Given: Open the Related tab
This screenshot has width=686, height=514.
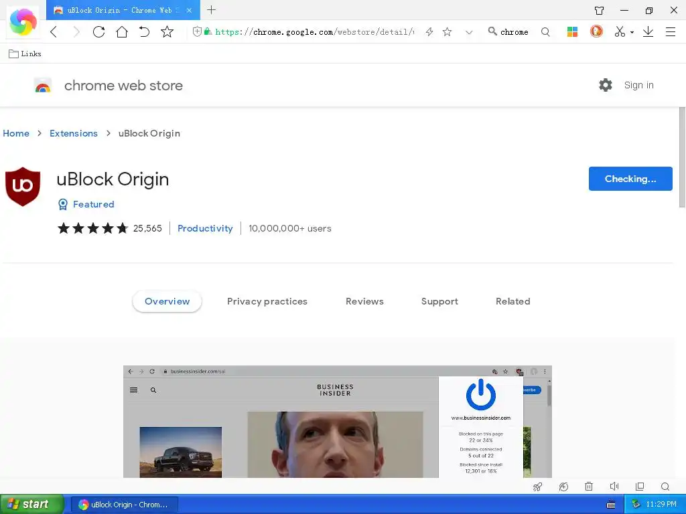Looking at the screenshot, I should point(512,301).
